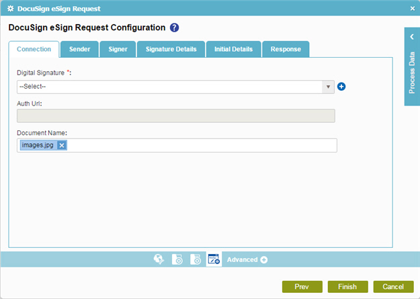Expand the Process Data panel arrow
The width and height of the screenshot is (420, 299).
point(412,37)
